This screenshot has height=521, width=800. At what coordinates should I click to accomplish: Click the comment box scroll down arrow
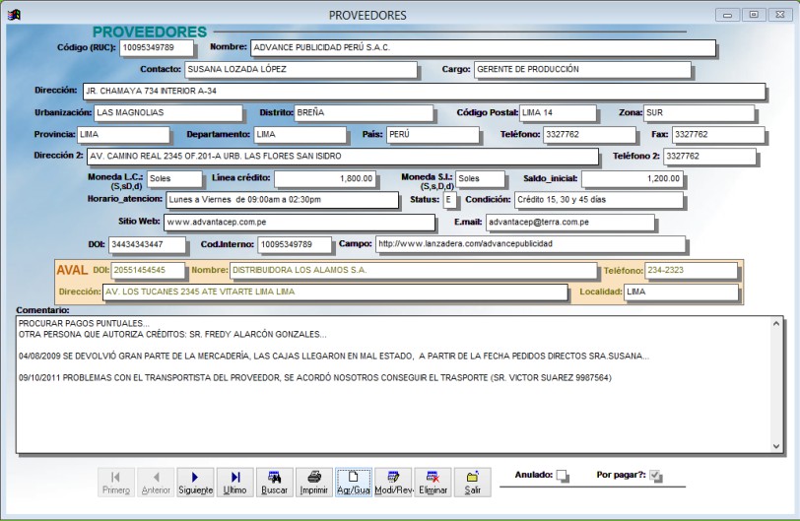(776, 446)
